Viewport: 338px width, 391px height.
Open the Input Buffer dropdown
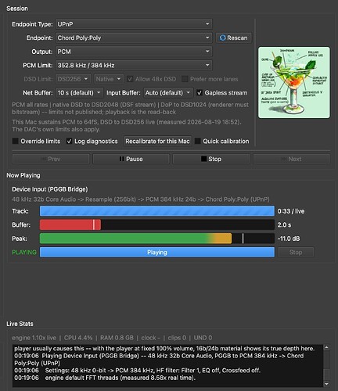tap(168, 92)
